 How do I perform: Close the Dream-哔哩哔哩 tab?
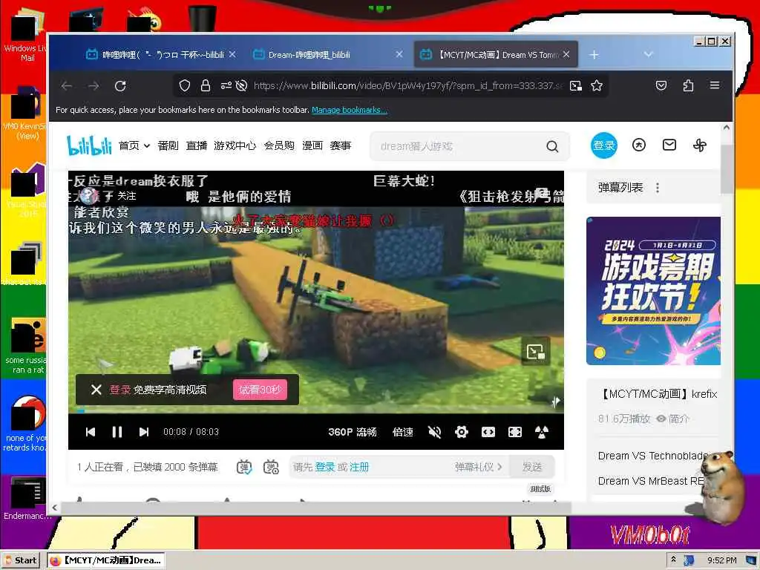pyautogui.click(x=399, y=54)
